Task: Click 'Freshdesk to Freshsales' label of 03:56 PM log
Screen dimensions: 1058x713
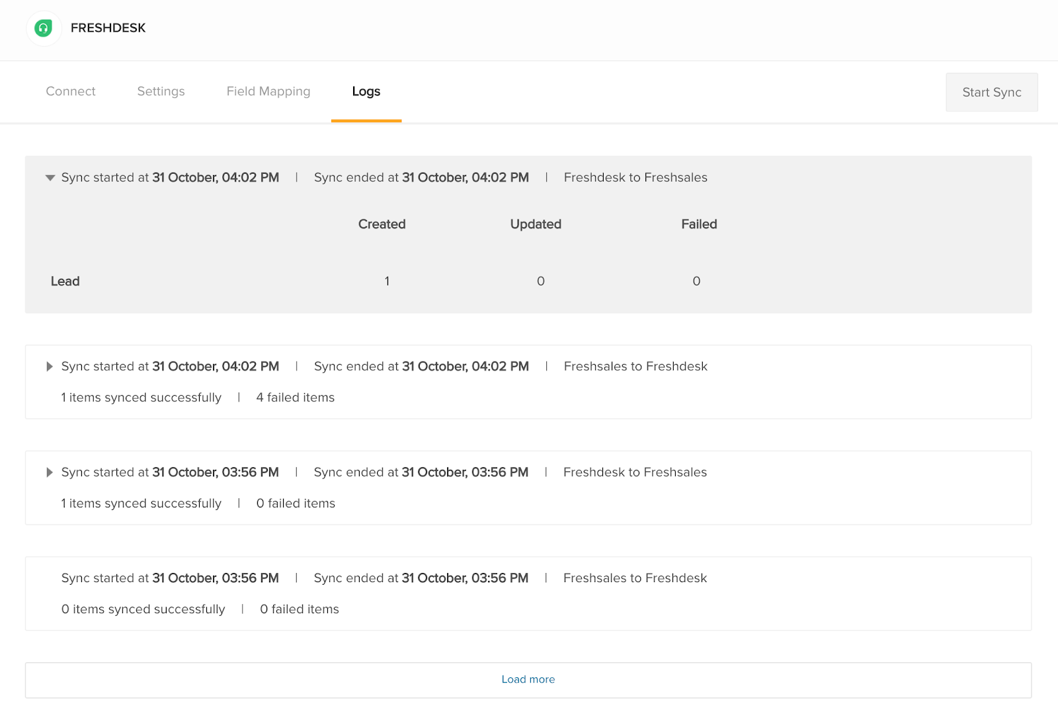Action: pyautogui.click(x=635, y=472)
